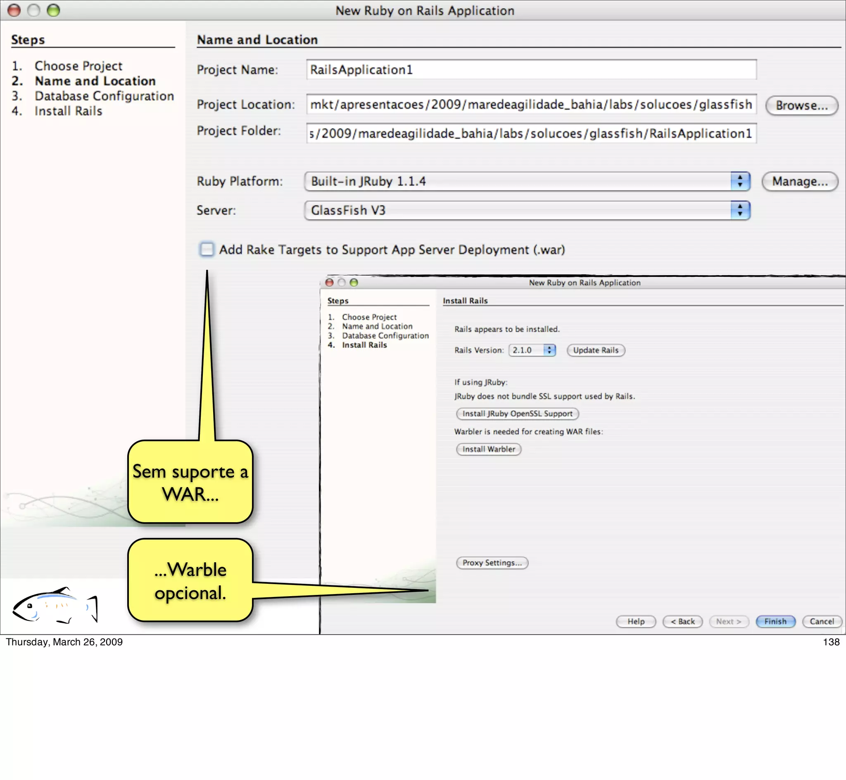Click the GlassFish fish logo
Image resolution: width=846 pixels, height=780 pixels.
[x=55, y=606]
